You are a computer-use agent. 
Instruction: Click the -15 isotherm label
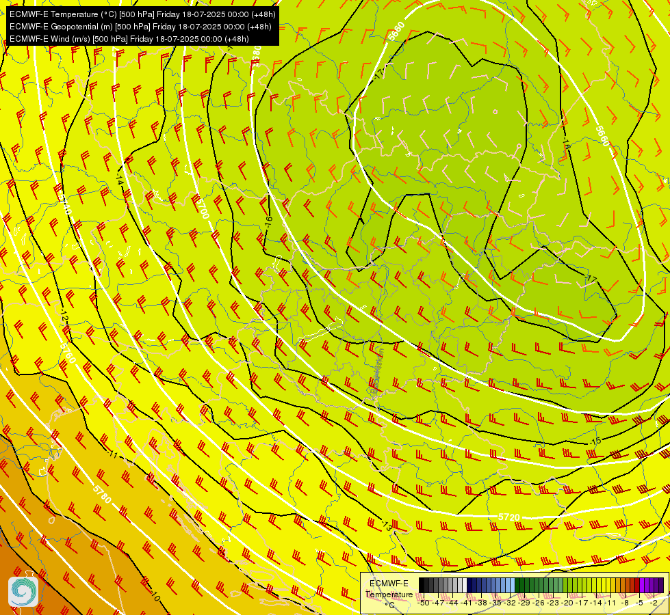click(x=595, y=441)
